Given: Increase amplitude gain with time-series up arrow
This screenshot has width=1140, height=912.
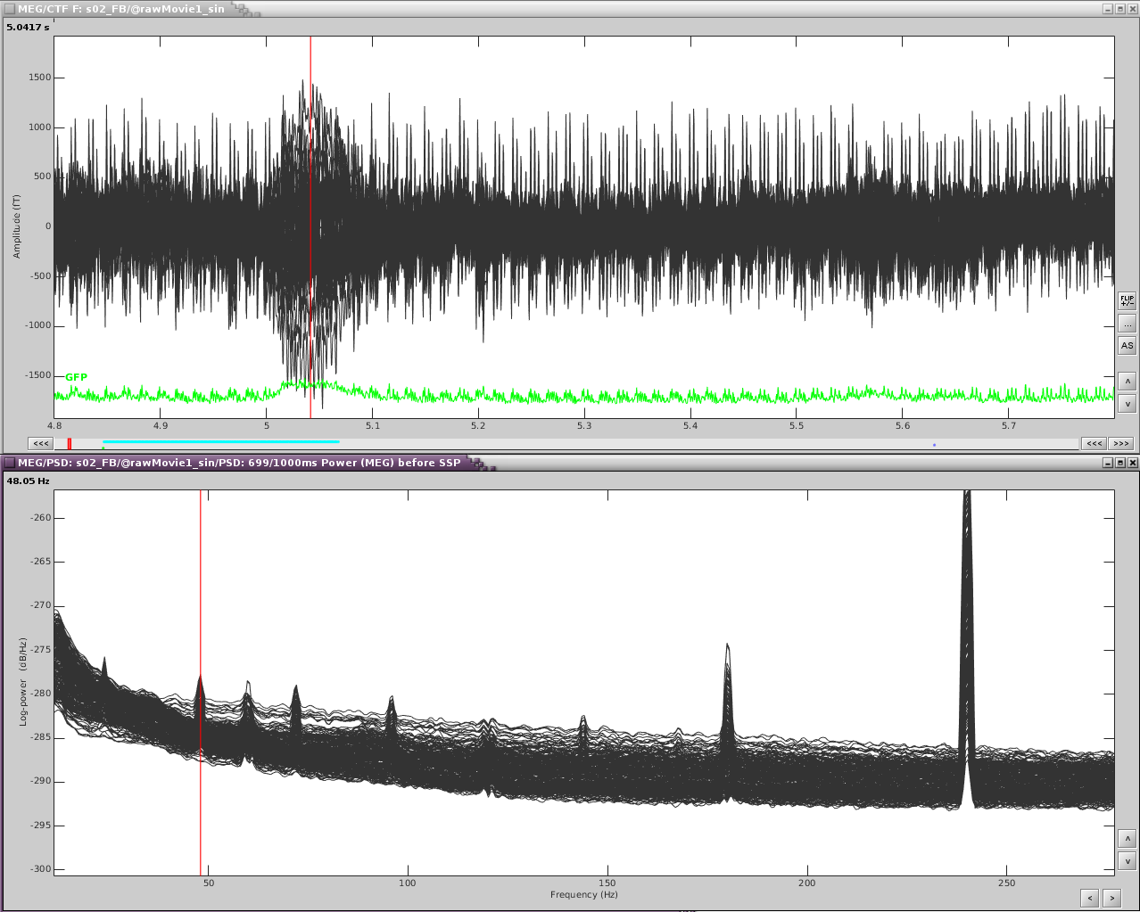Looking at the screenshot, I should (x=1127, y=382).
